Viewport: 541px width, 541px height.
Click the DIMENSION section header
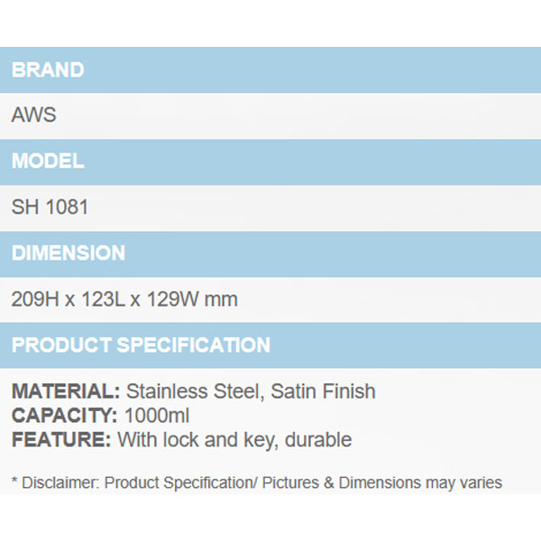pyautogui.click(x=69, y=254)
